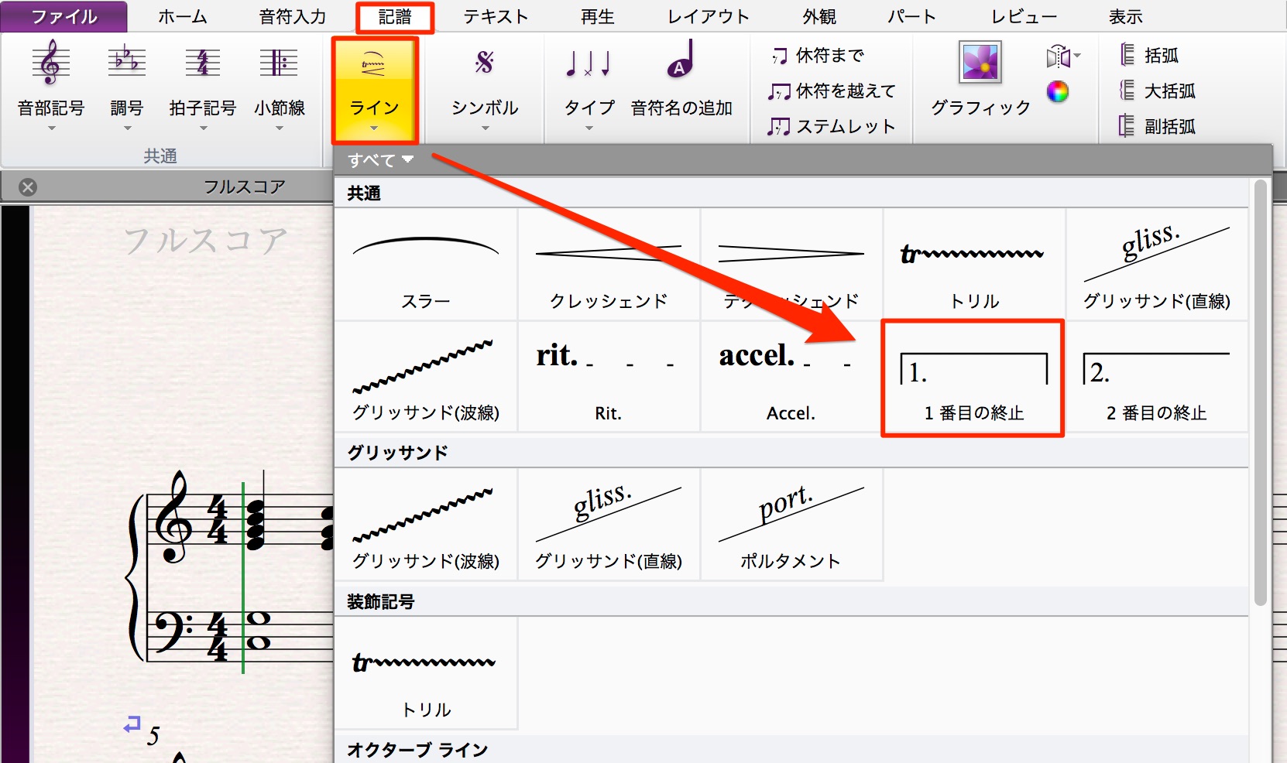Expand the ライン dropdown arrow
The height and width of the screenshot is (763, 1287).
pyautogui.click(x=375, y=128)
